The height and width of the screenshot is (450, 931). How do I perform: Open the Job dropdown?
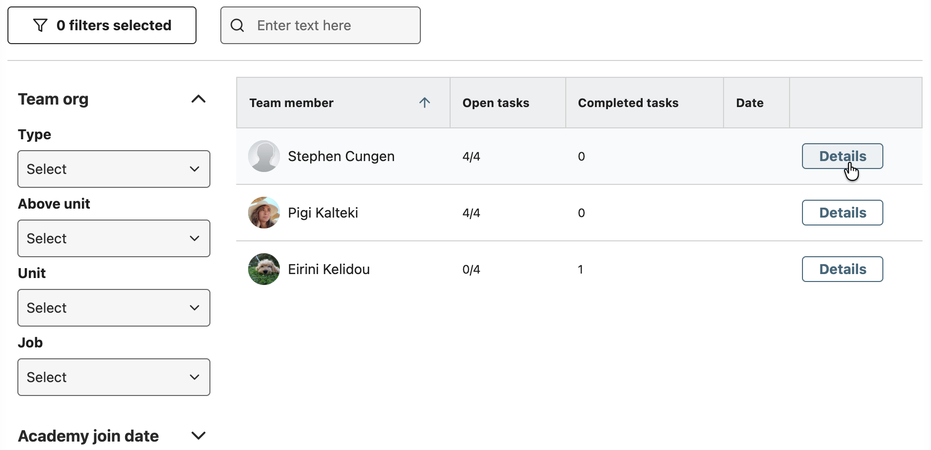point(114,377)
